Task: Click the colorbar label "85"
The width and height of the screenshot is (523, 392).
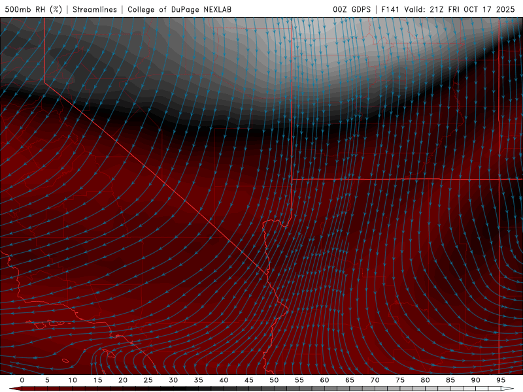Action: click(x=450, y=380)
